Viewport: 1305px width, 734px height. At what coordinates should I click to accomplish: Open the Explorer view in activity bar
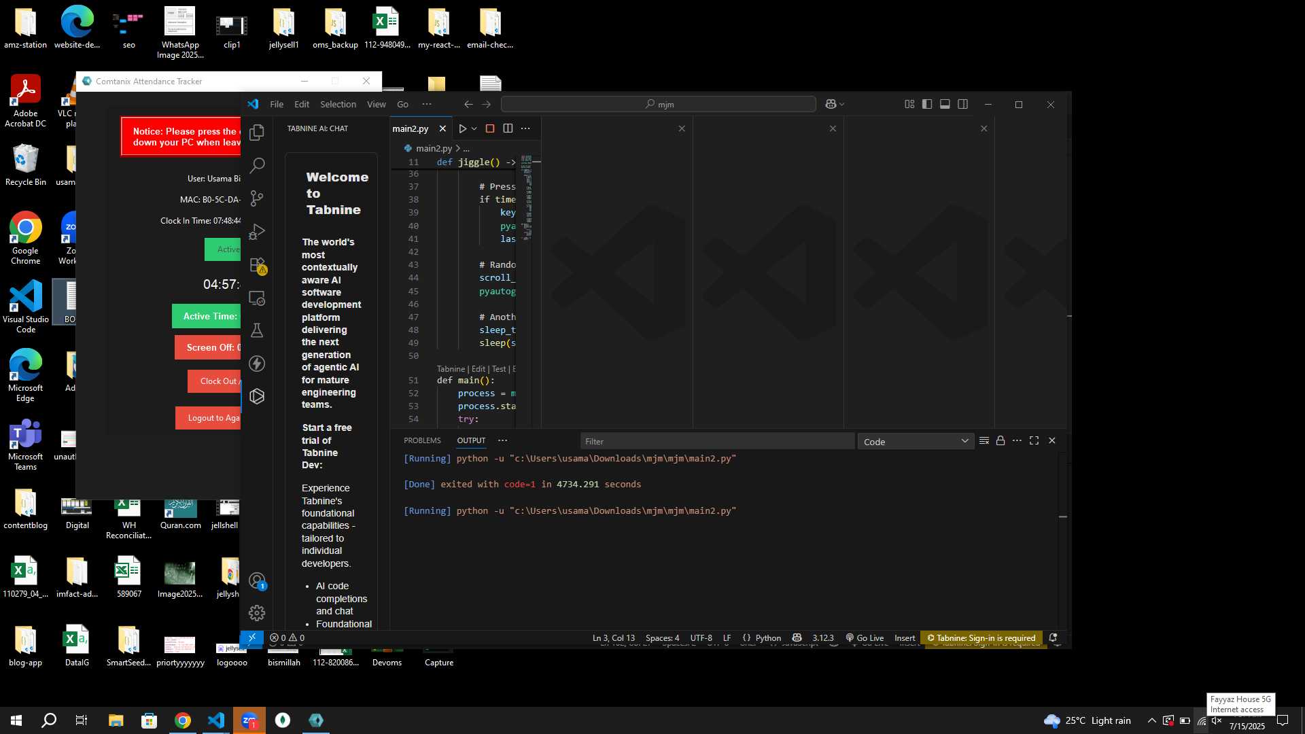[257, 133]
